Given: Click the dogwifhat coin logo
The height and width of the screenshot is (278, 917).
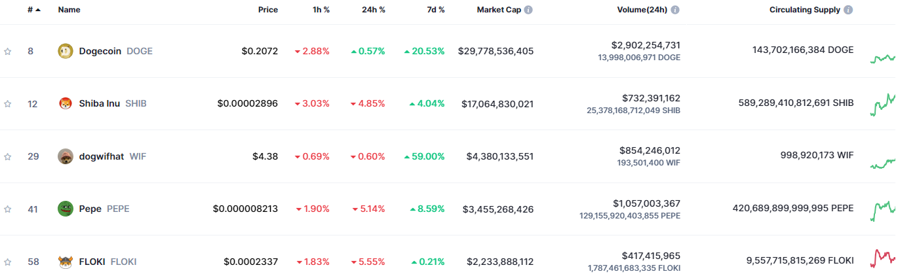Looking at the screenshot, I should [66, 156].
